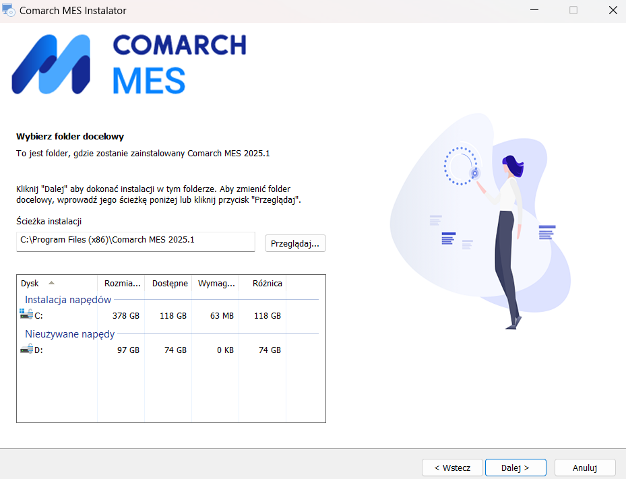626x479 pixels.
Task: Collapse the "Nieużywane napędy" group
Action: click(x=69, y=334)
